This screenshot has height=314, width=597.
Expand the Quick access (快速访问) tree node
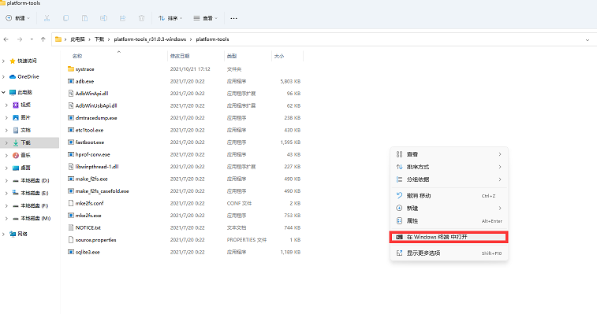point(3,61)
